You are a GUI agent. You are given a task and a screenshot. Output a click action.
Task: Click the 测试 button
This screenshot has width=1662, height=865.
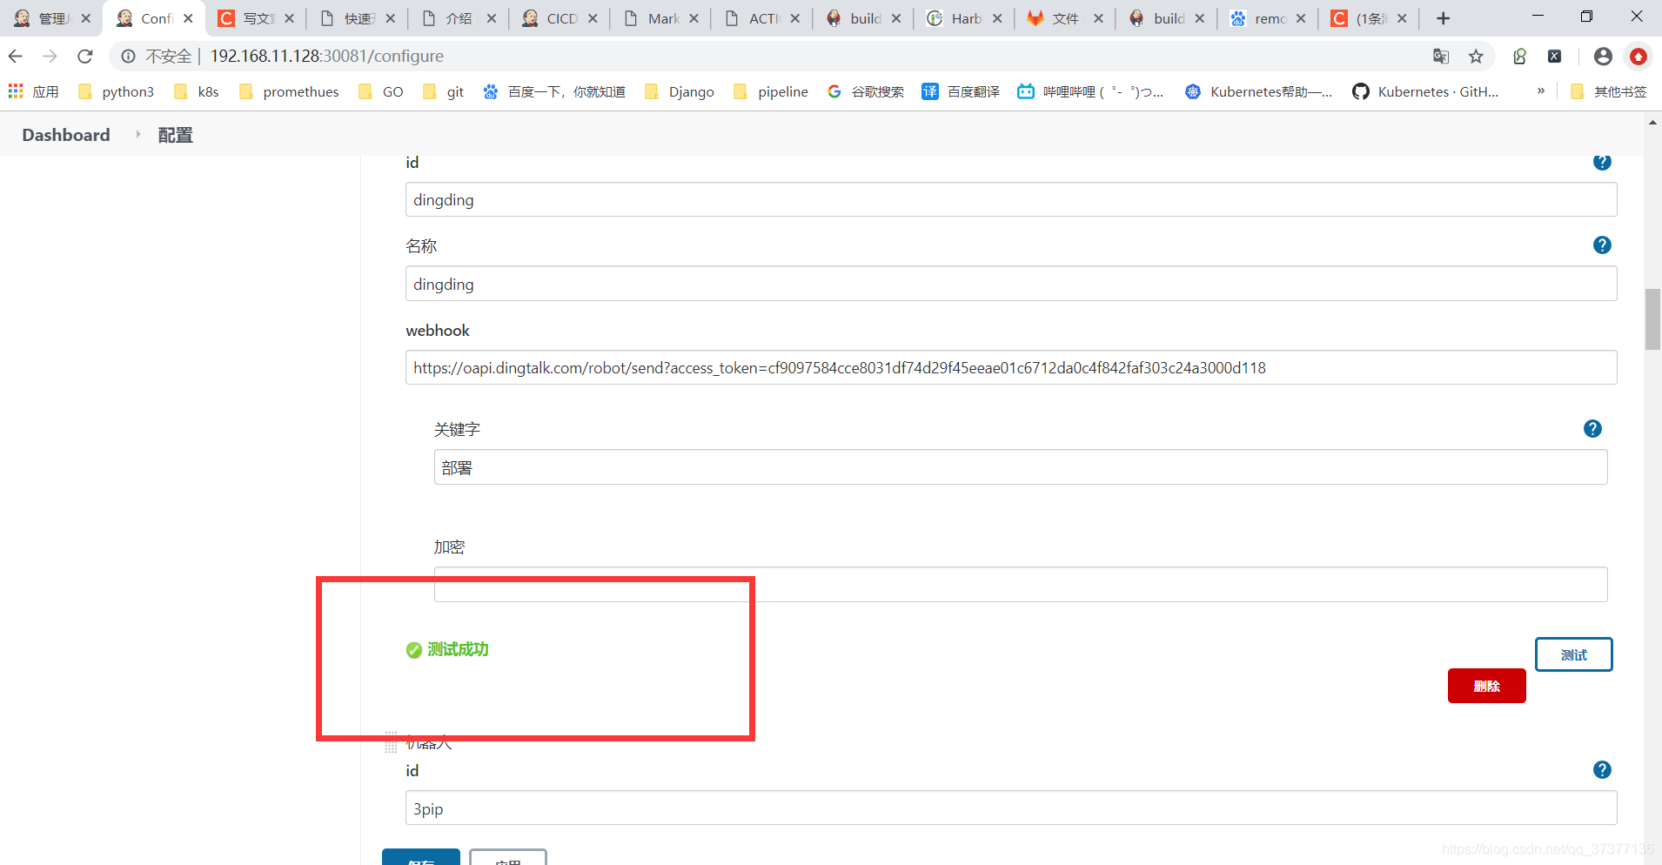click(x=1573, y=654)
